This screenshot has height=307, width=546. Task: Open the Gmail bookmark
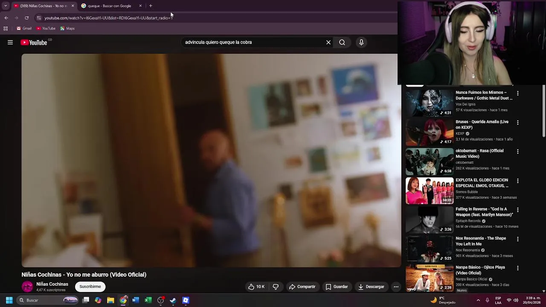[24, 29]
